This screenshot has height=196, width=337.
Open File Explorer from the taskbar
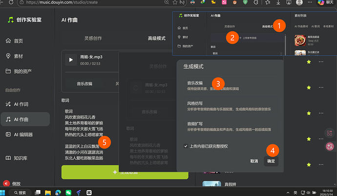pos(48,193)
